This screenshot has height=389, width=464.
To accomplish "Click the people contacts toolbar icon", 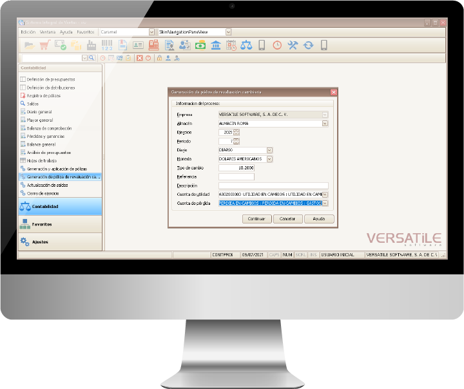I will 185,45.
